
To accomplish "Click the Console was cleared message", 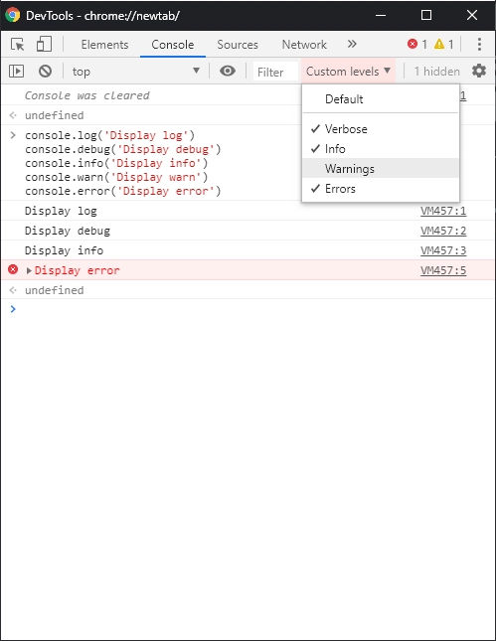I will point(86,95).
